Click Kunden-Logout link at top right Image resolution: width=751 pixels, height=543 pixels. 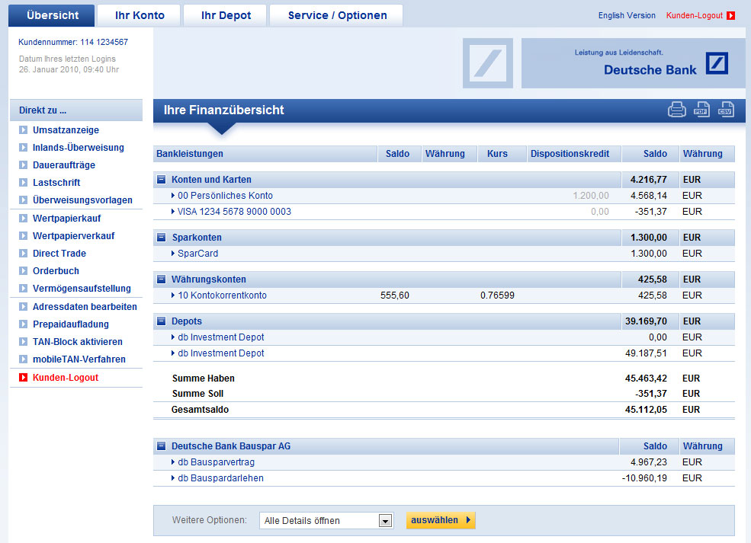[694, 16]
